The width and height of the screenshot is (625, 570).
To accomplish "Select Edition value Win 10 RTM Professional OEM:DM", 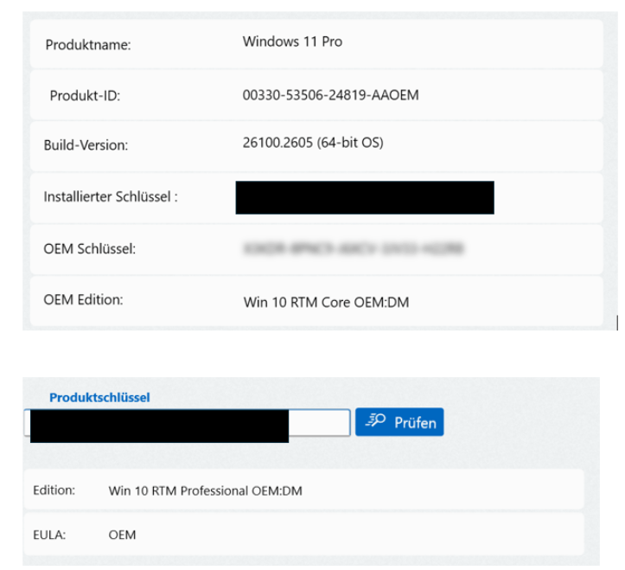I will [205, 490].
